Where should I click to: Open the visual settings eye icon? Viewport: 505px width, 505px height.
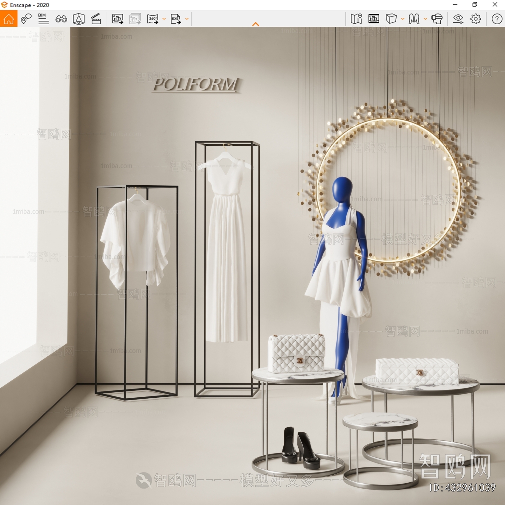click(458, 19)
